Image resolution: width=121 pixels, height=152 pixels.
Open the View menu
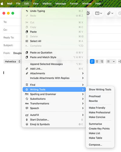36,4
